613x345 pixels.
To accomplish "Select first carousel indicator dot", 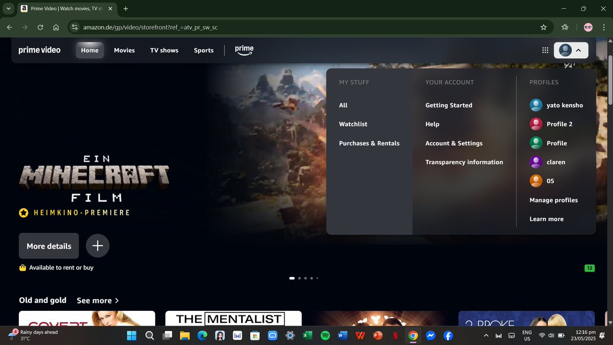I will pyautogui.click(x=292, y=278).
